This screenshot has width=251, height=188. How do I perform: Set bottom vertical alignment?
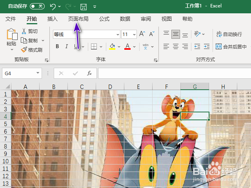pos(185,34)
